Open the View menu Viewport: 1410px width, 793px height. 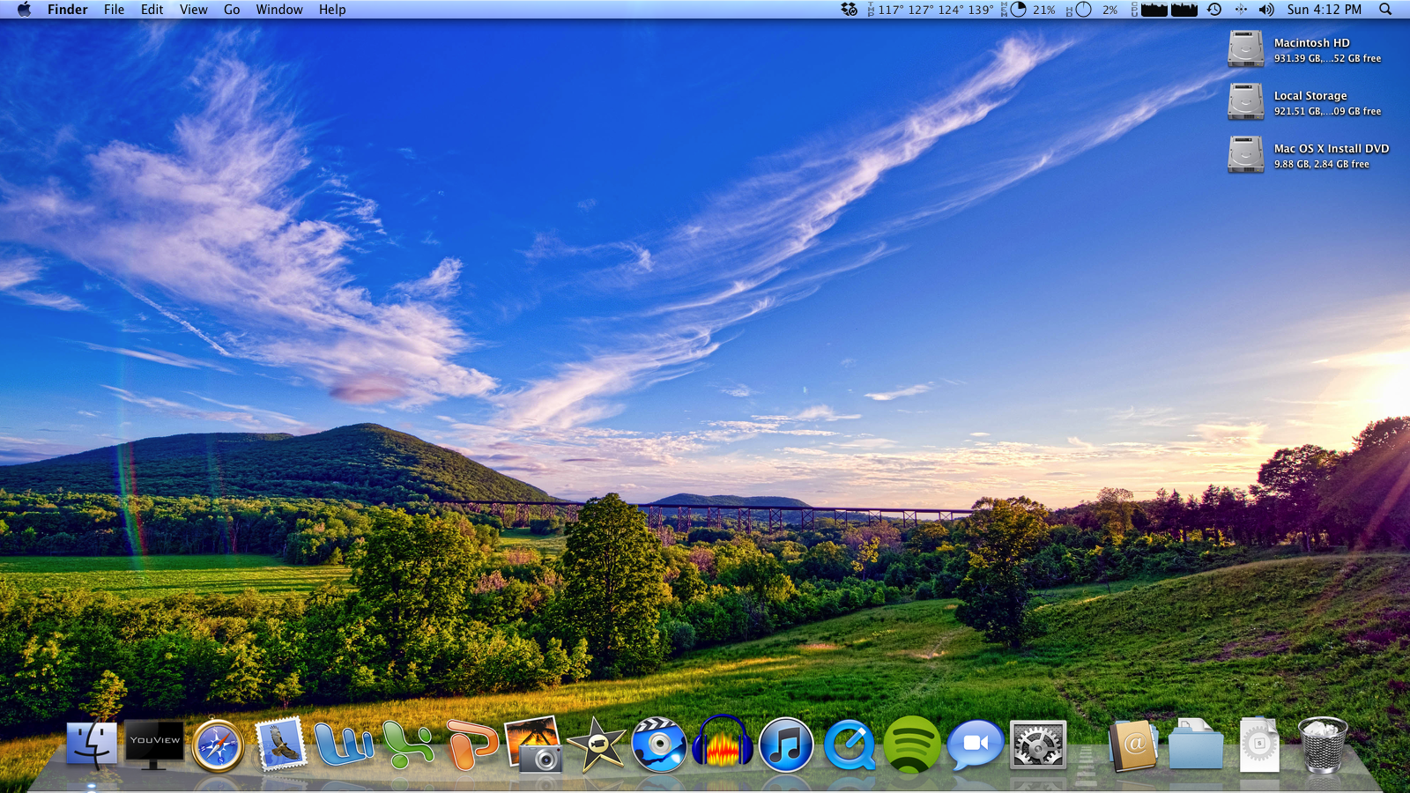click(194, 10)
